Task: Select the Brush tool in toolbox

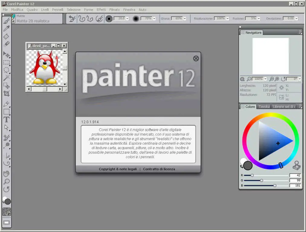Action: coord(6,20)
